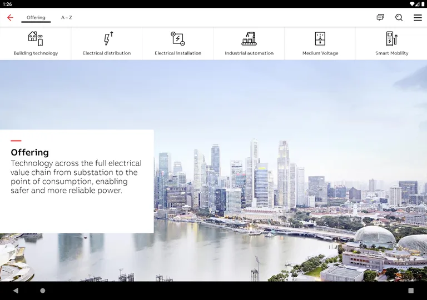Viewport: 427px width, 300px height.
Task: Tap the Android recent apps square
Action: click(x=411, y=291)
